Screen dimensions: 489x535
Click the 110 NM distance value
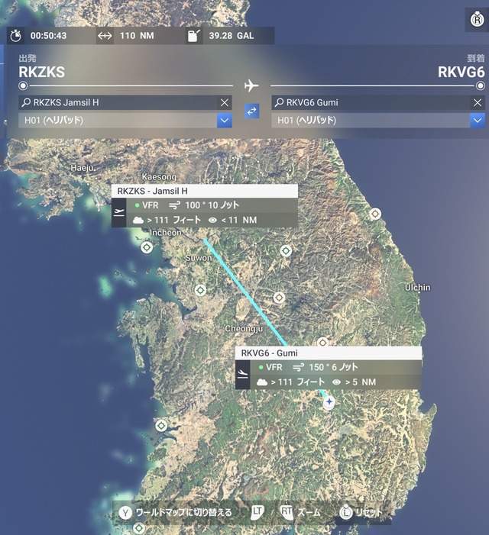point(137,35)
